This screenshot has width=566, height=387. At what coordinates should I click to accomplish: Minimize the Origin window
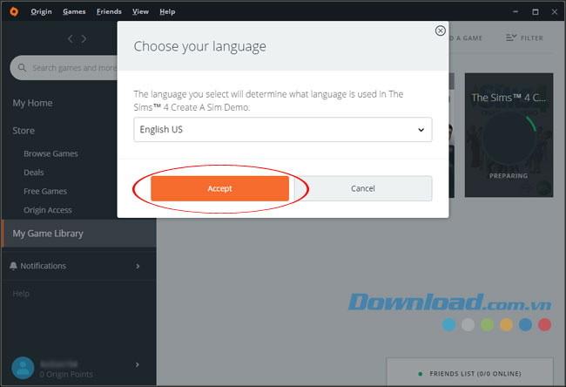(515, 11)
